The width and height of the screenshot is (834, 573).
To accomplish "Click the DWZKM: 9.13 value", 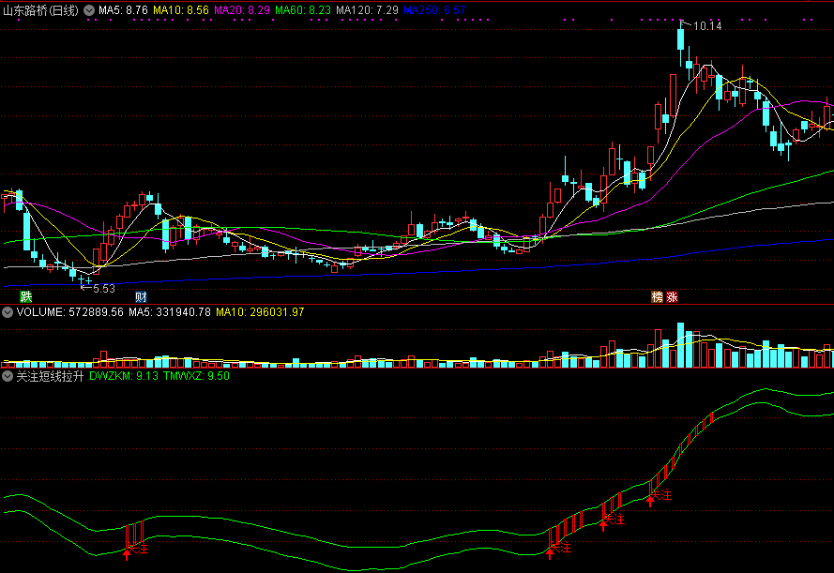I will pyautogui.click(x=124, y=376).
